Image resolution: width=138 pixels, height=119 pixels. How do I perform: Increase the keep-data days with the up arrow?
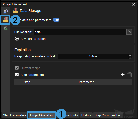click(130, 55)
